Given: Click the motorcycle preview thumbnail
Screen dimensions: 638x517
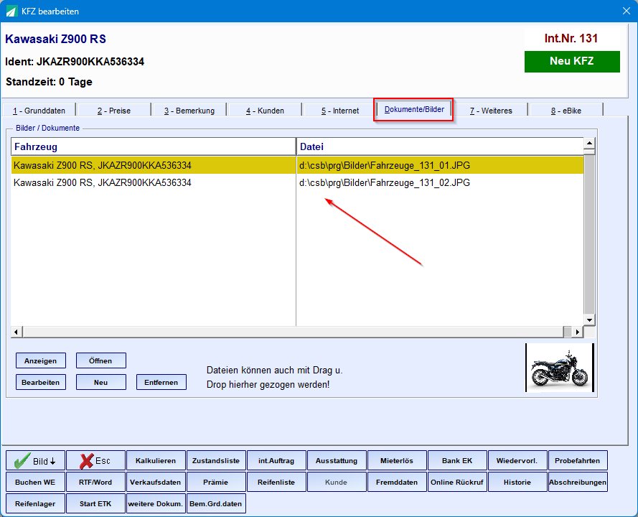Looking at the screenshot, I should (x=560, y=368).
